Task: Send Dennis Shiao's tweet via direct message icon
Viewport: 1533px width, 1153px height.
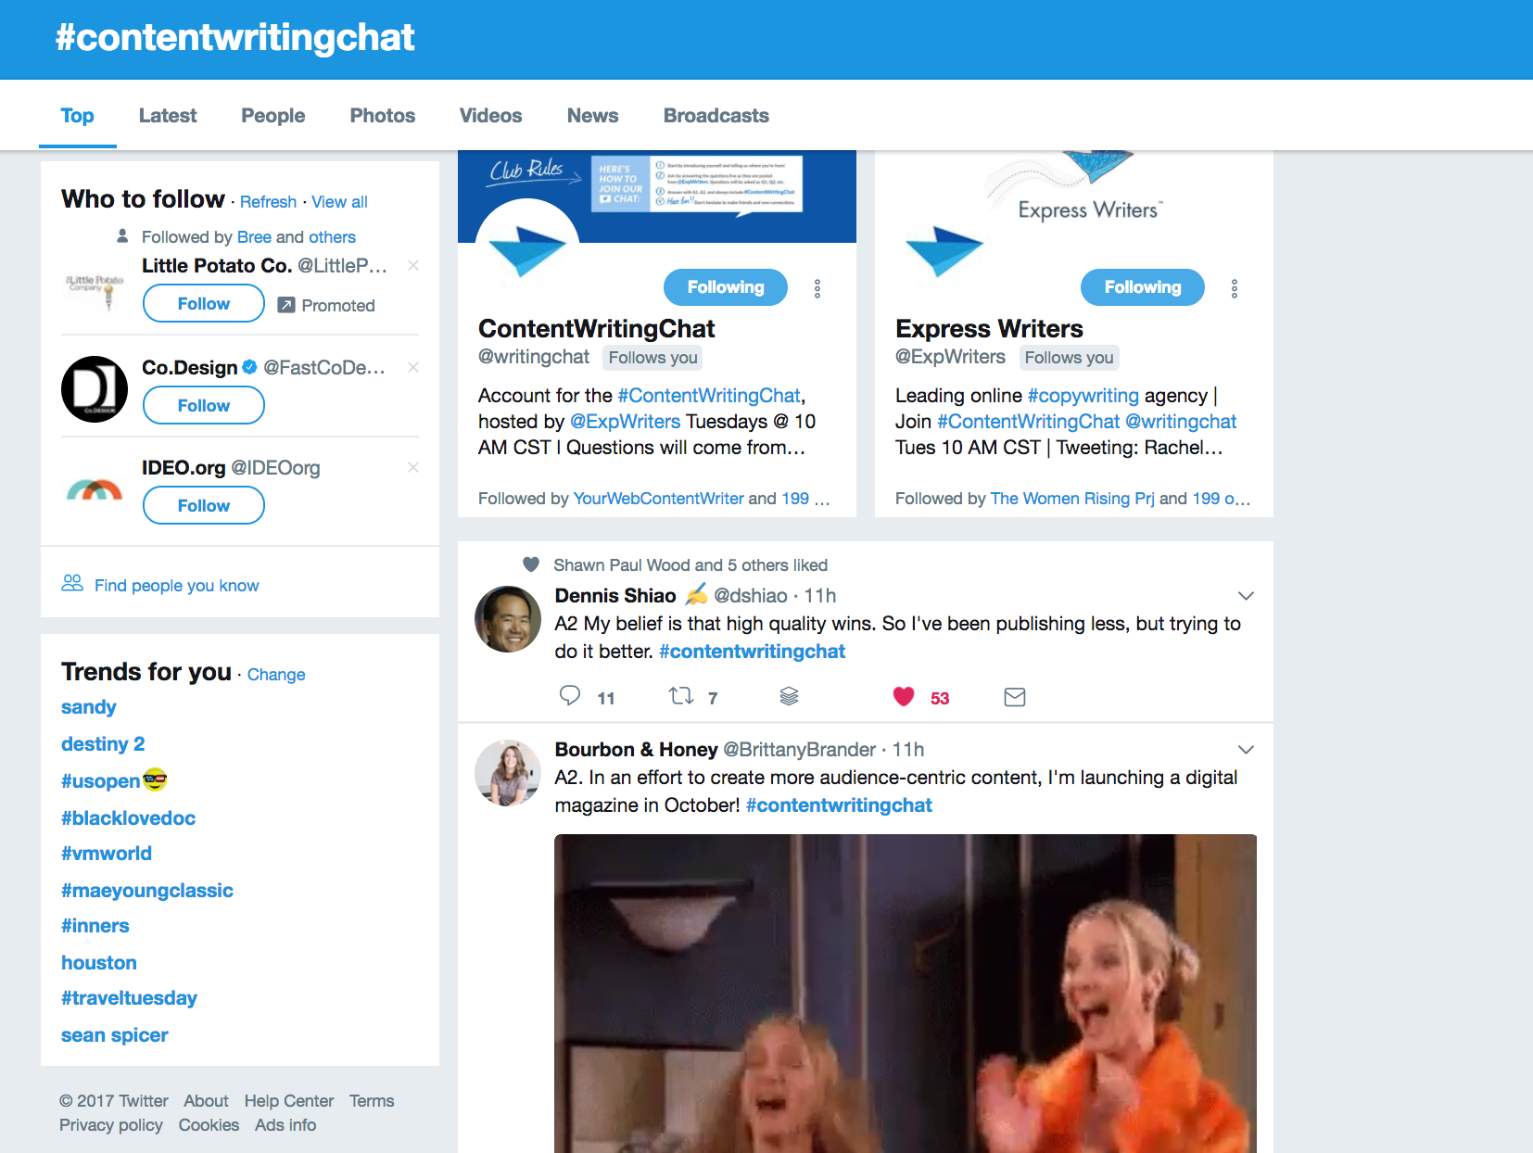Action: (x=1015, y=697)
